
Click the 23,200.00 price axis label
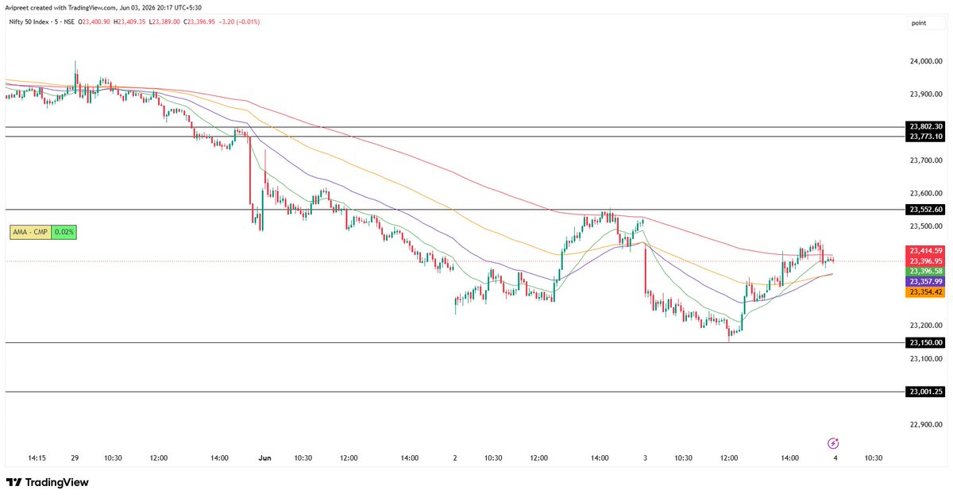(927, 326)
